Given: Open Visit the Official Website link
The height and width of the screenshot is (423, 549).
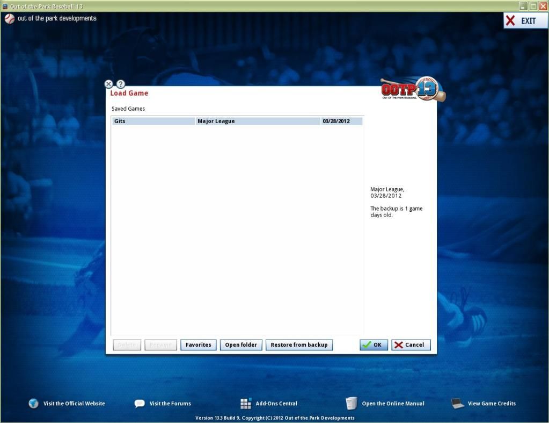Looking at the screenshot, I should pyautogui.click(x=74, y=403).
